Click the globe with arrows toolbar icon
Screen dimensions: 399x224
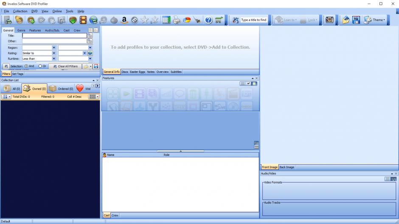[93, 20]
